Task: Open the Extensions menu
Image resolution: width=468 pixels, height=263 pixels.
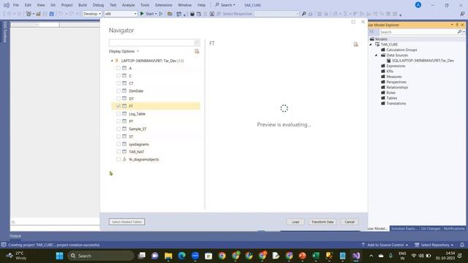Action: pos(164,5)
